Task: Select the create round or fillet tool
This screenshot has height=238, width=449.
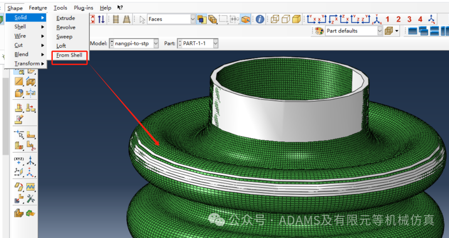Action: [19, 93]
